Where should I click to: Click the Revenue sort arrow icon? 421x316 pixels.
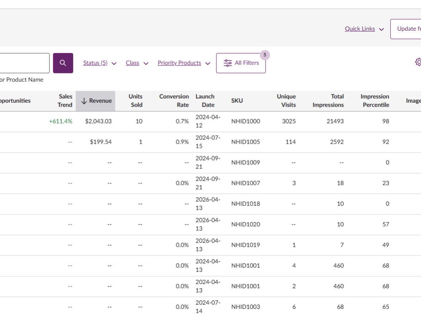pos(84,101)
